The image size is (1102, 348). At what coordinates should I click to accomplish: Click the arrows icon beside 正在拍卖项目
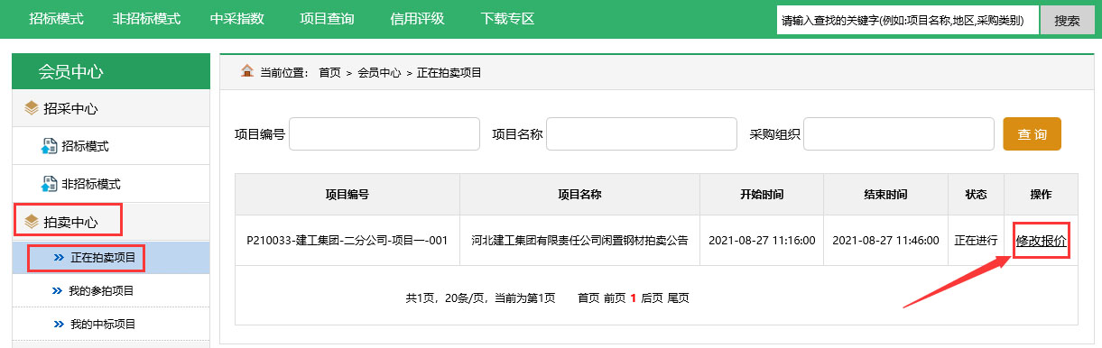pyautogui.click(x=59, y=258)
